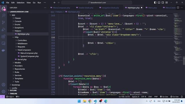The image size is (185, 104).
Task: Open editor More Actions ellipsis
Action: point(182,8)
